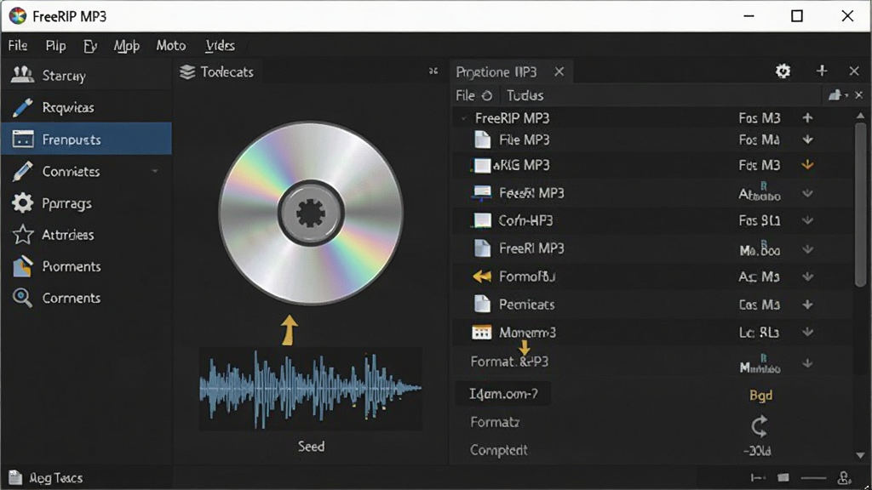Click the FeeñI MP3 monitor icon

tap(482, 193)
